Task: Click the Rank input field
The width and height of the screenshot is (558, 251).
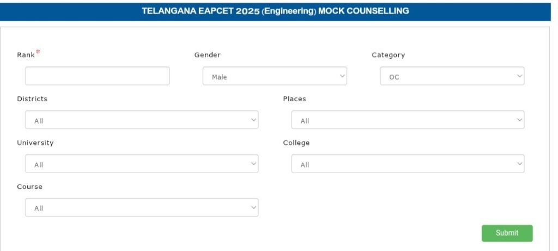Action: click(97, 76)
